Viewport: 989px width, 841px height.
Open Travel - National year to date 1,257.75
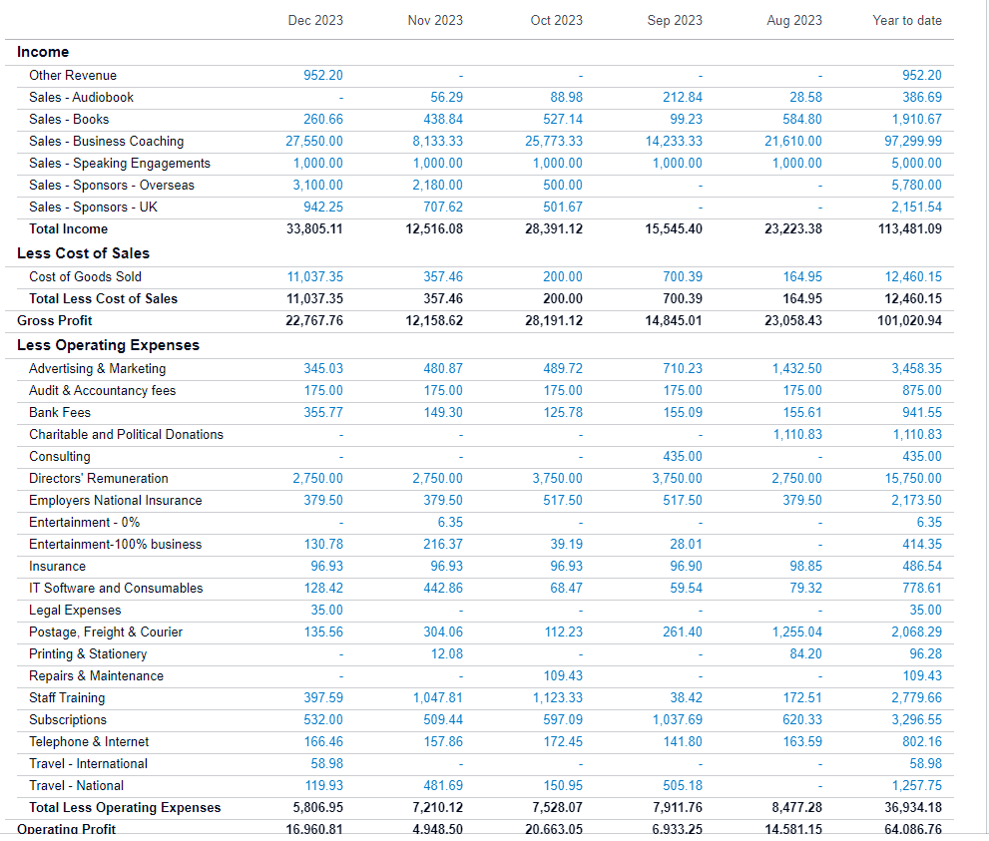pos(916,786)
